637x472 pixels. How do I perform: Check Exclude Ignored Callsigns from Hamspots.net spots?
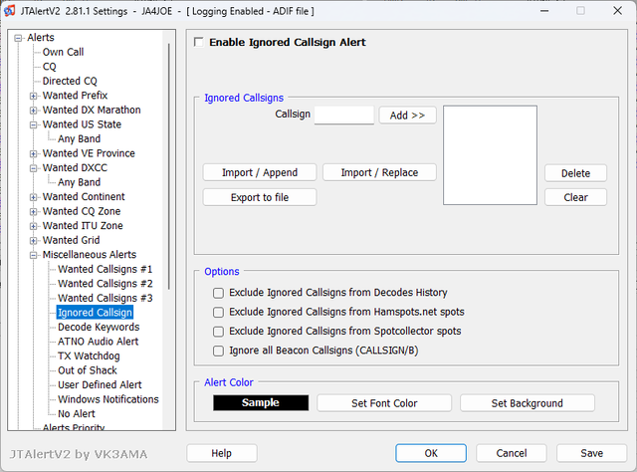click(219, 313)
